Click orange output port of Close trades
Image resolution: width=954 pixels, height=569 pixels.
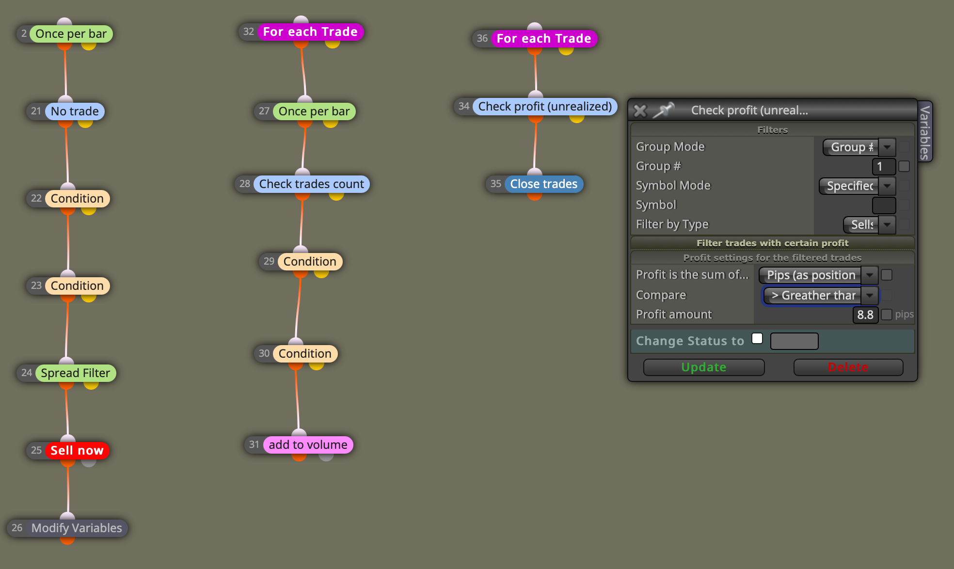pos(535,196)
